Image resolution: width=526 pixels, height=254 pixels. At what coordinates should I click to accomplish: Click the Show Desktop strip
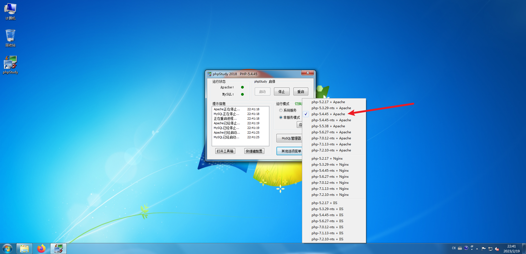coord(524,249)
